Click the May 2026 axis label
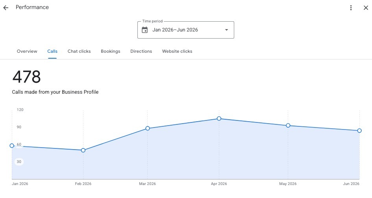Screen dimensions: 372x198 (288, 184)
